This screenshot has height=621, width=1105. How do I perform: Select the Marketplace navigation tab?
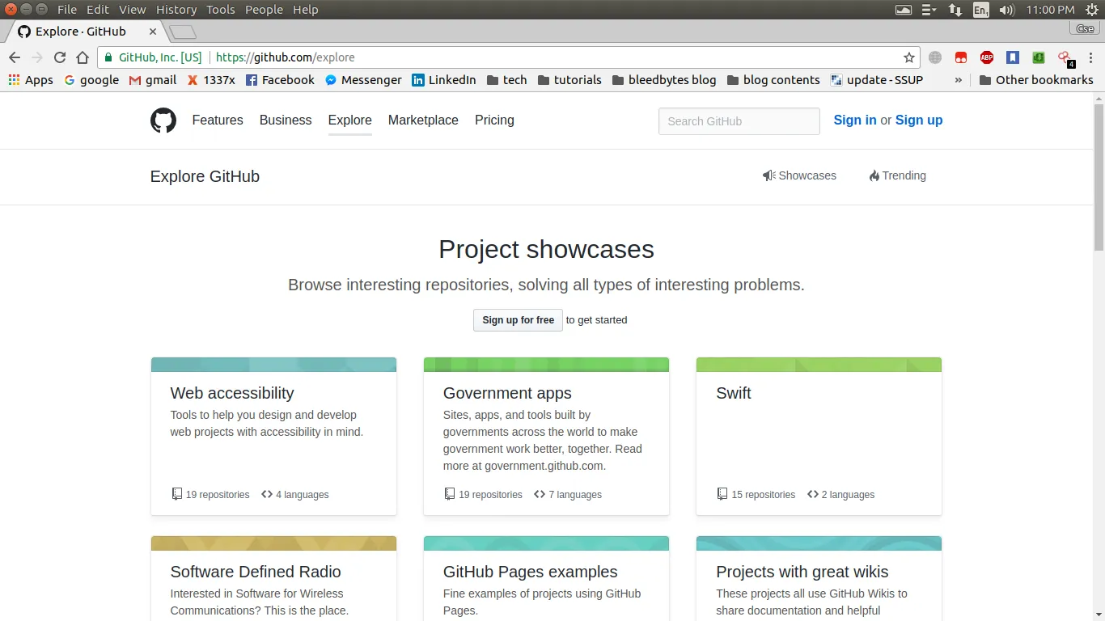(423, 120)
